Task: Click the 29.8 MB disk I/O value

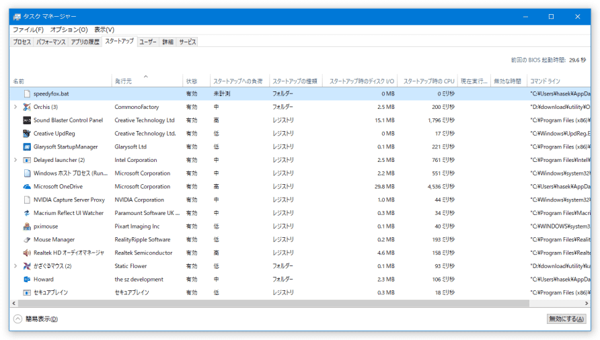Action: [385, 187]
